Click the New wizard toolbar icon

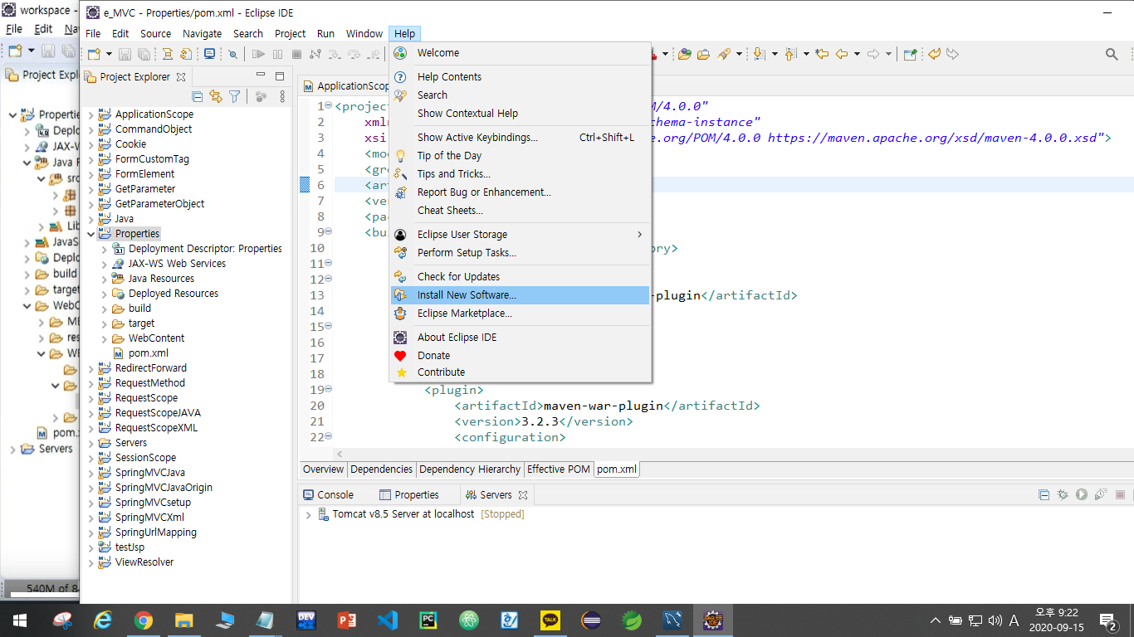click(x=94, y=54)
